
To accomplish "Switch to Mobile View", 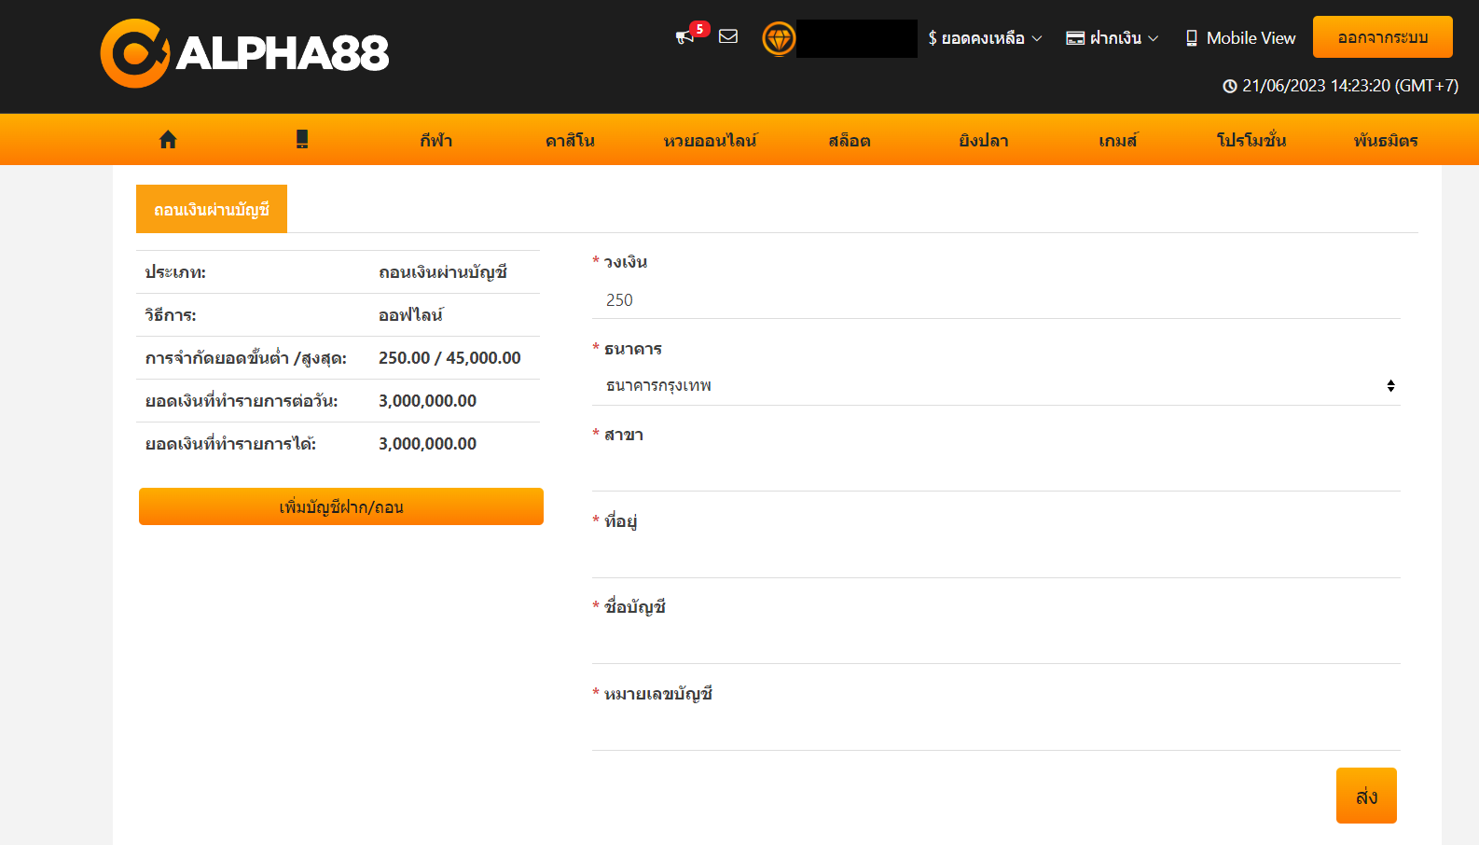I will pyautogui.click(x=1240, y=38).
